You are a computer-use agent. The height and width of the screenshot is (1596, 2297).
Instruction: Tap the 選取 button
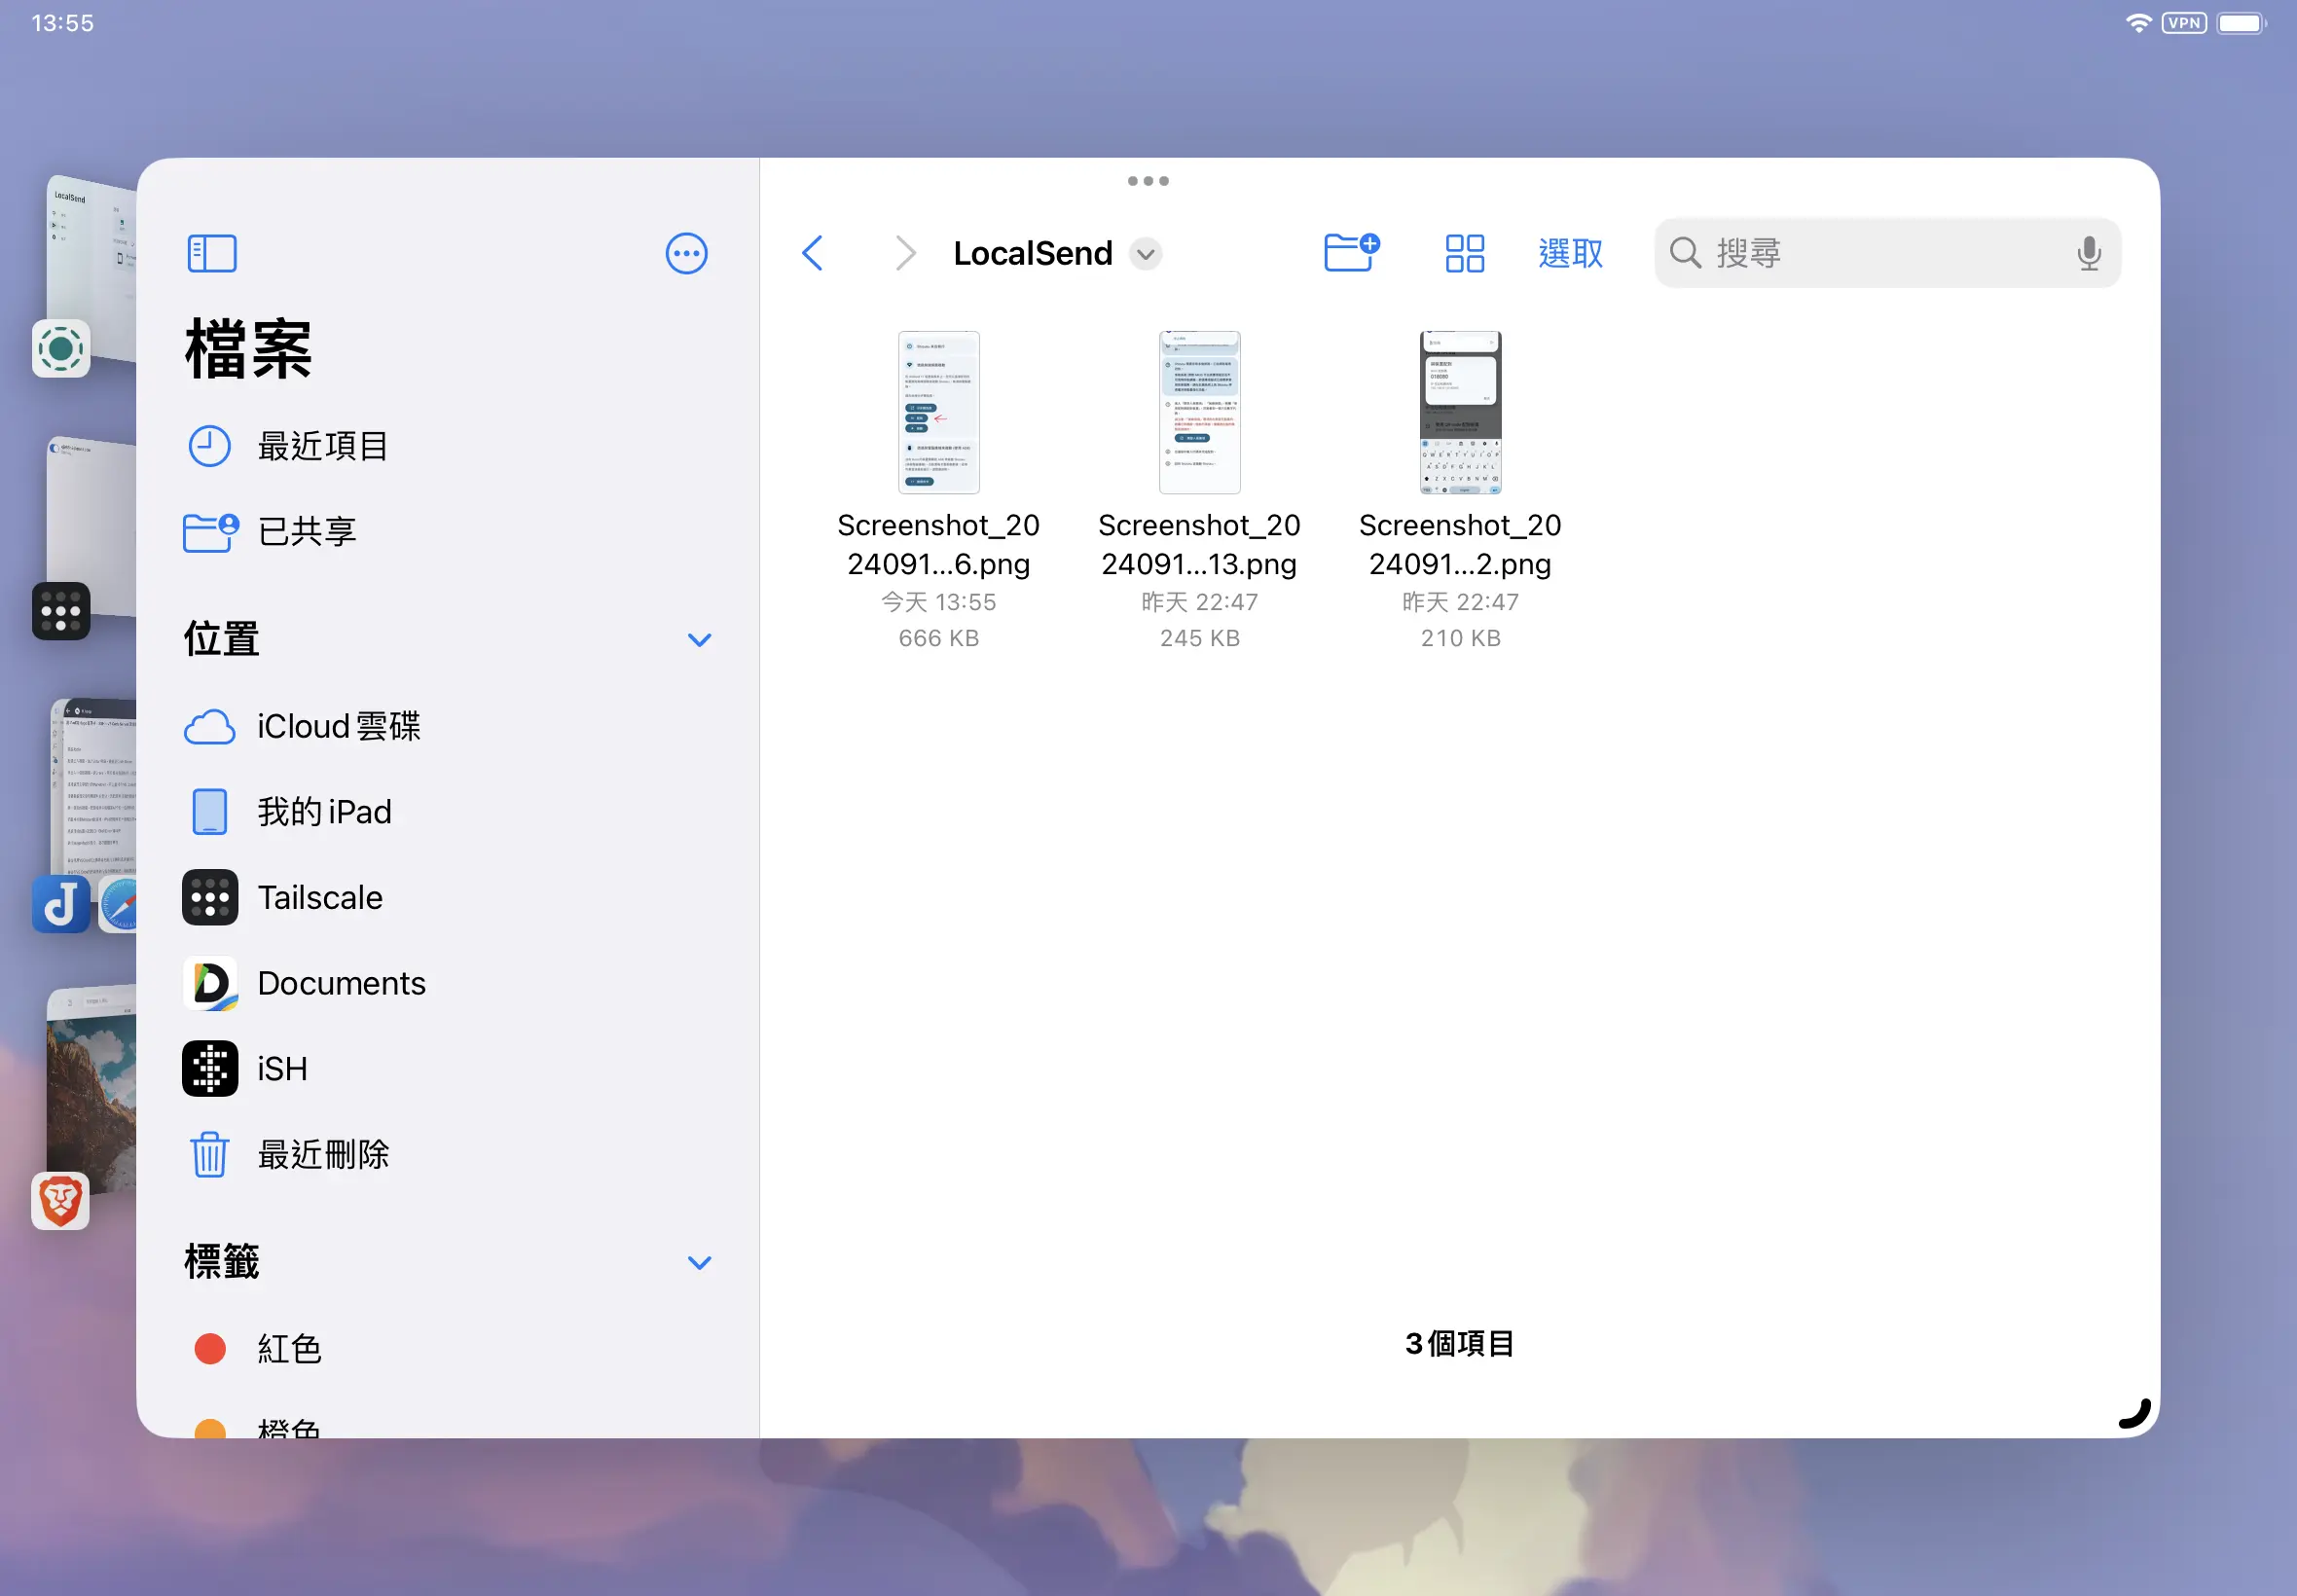tap(1570, 253)
